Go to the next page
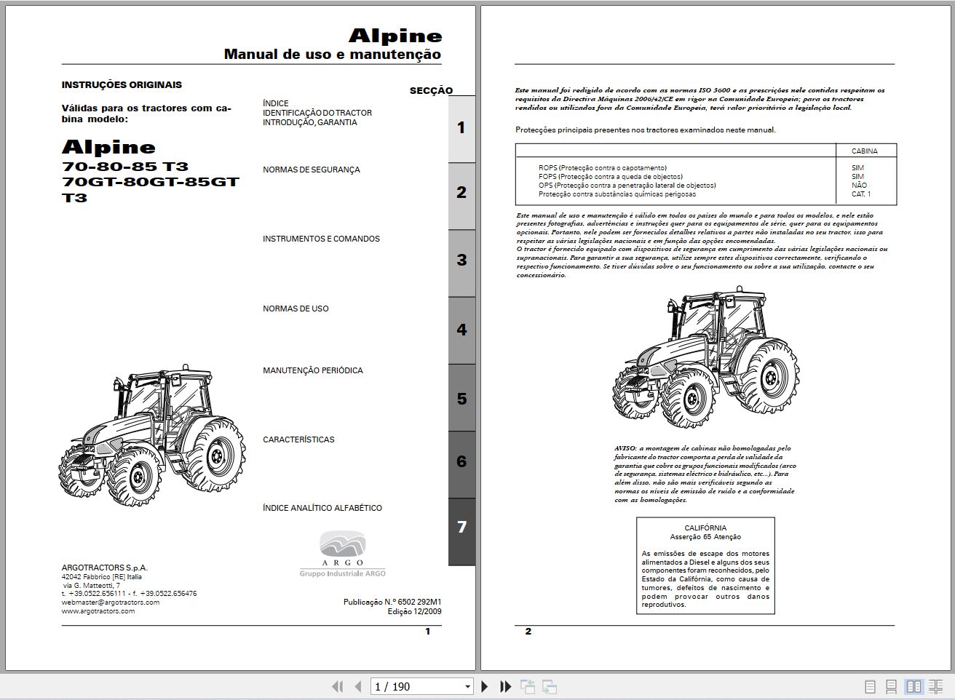Viewport: 955px width, 700px height. coord(485,686)
